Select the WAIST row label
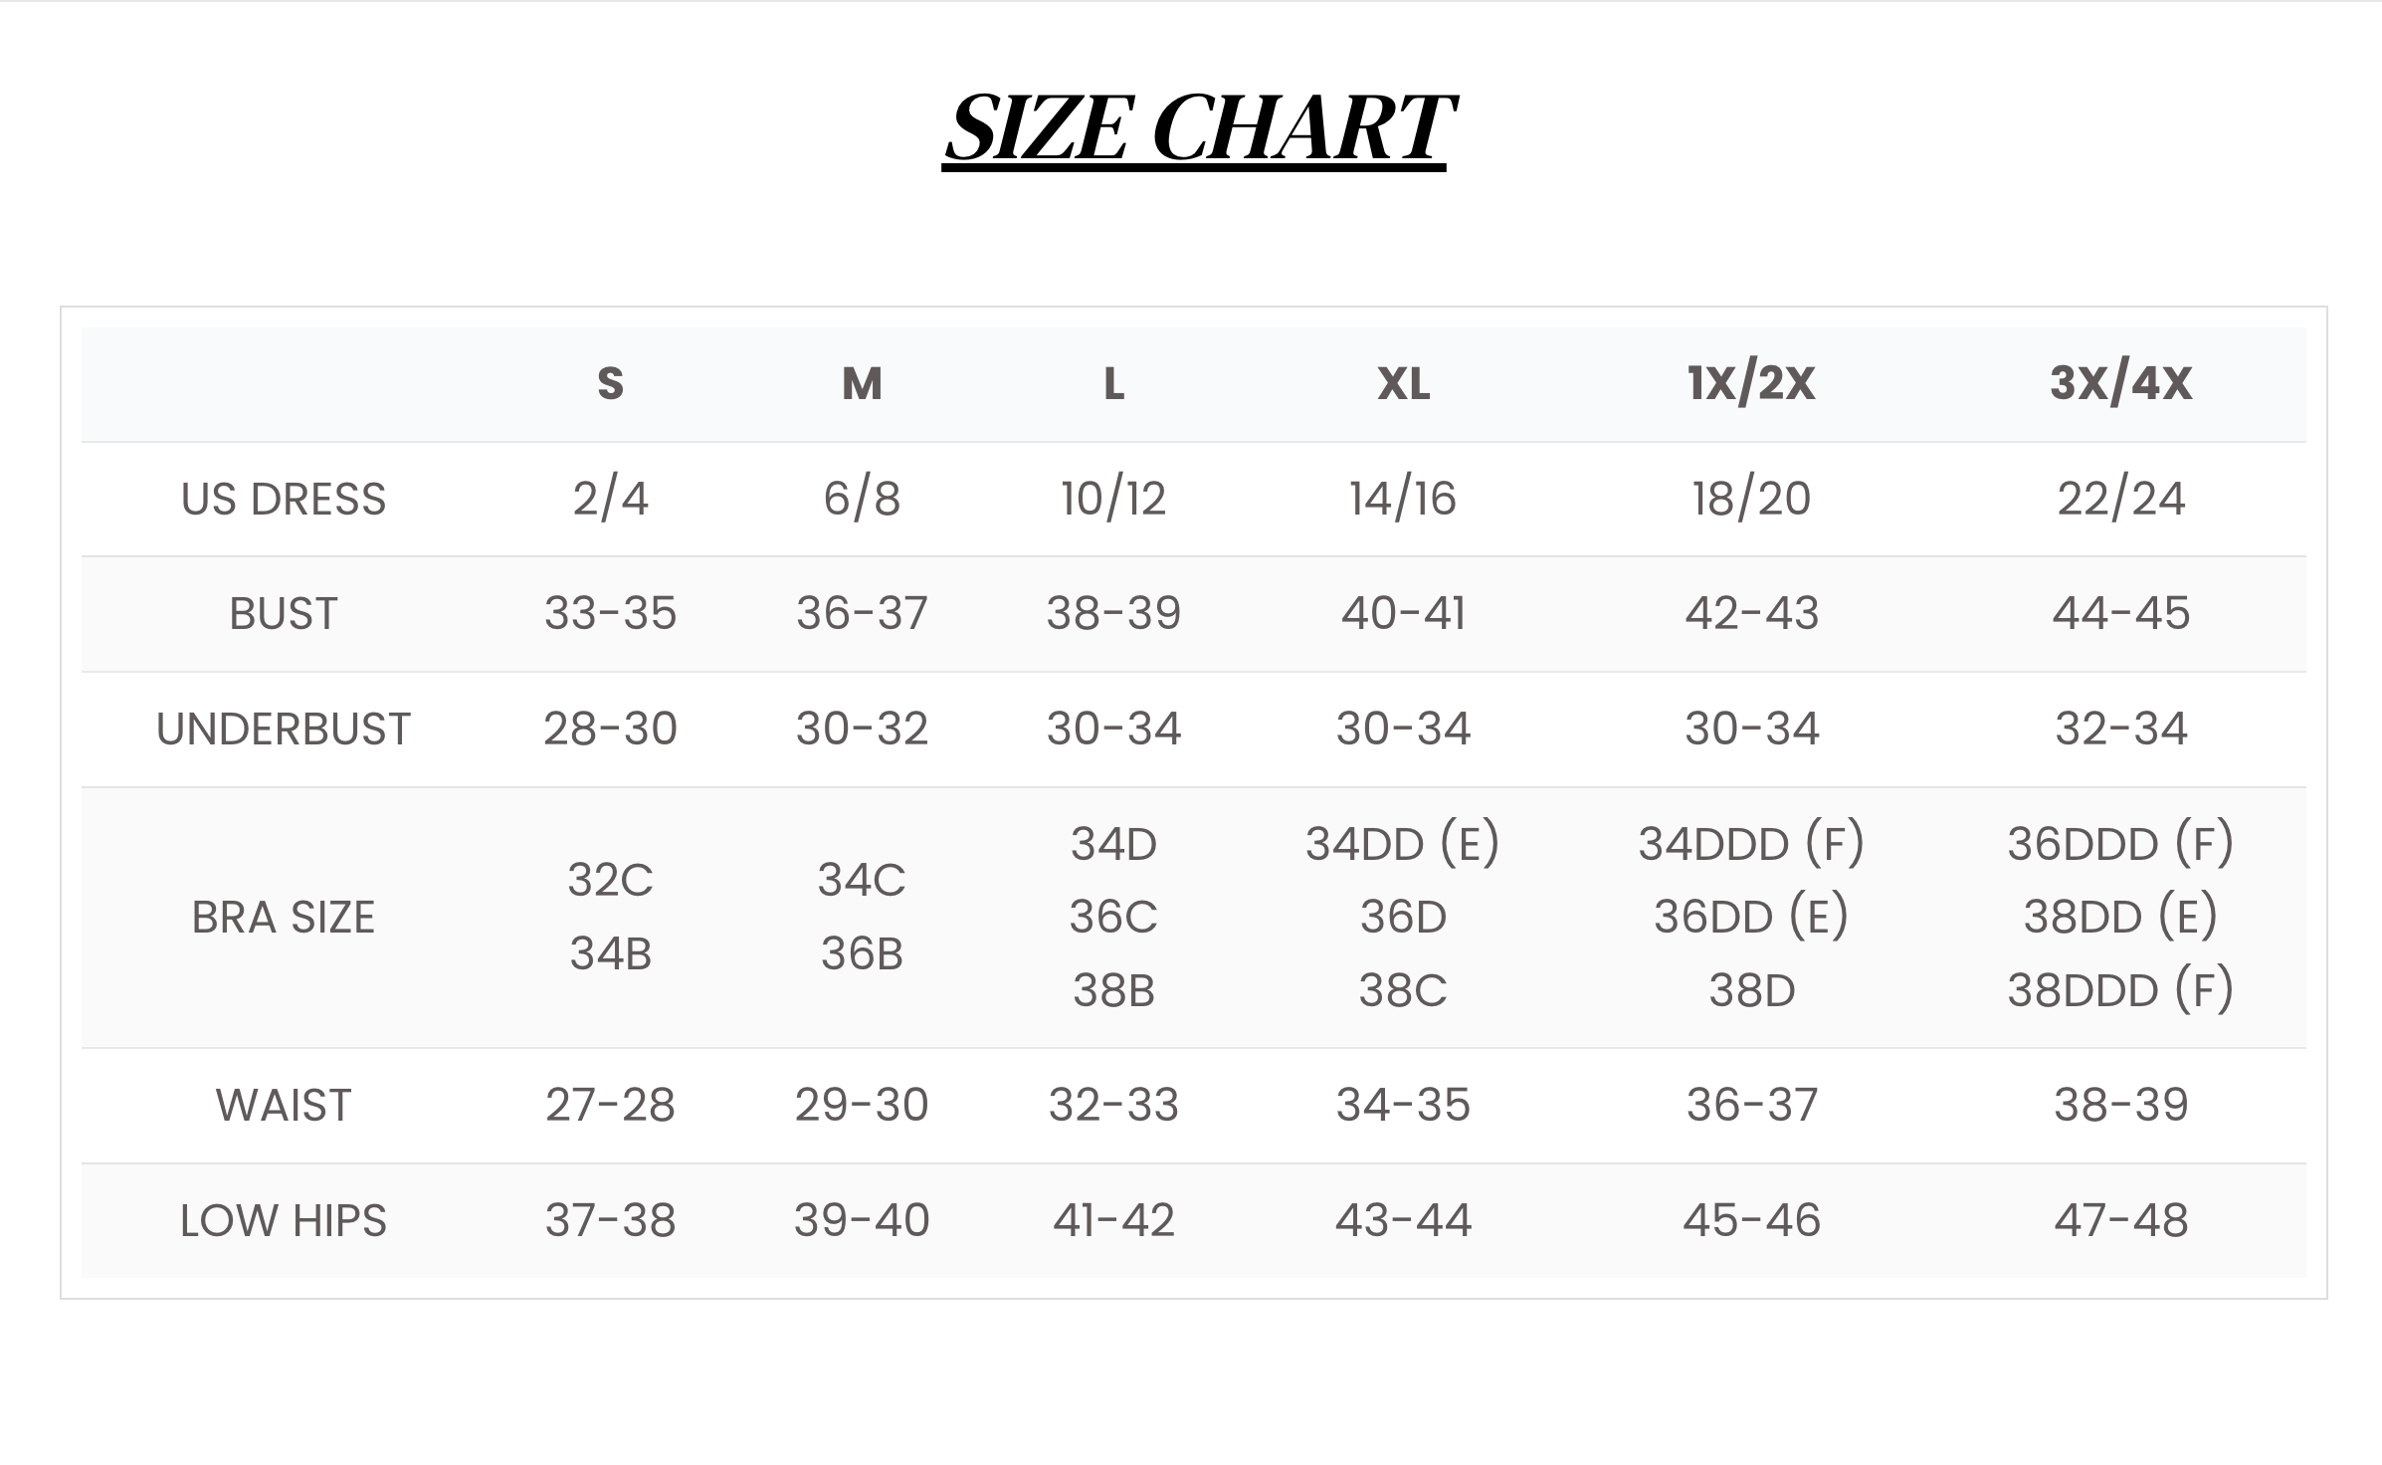The image size is (2382, 1465). tap(284, 1105)
